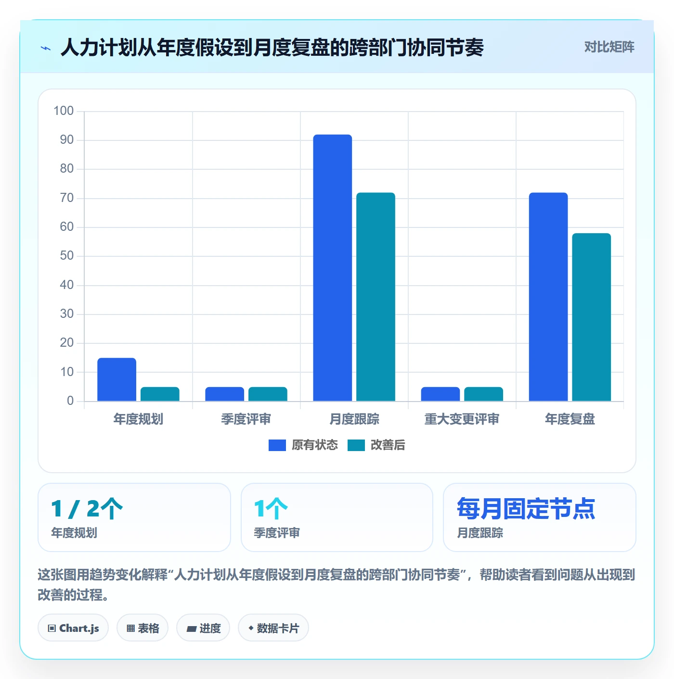Click the 重大变更评审 blue 原有状态 bar
Screen dimensions: 674x679
click(x=441, y=394)
